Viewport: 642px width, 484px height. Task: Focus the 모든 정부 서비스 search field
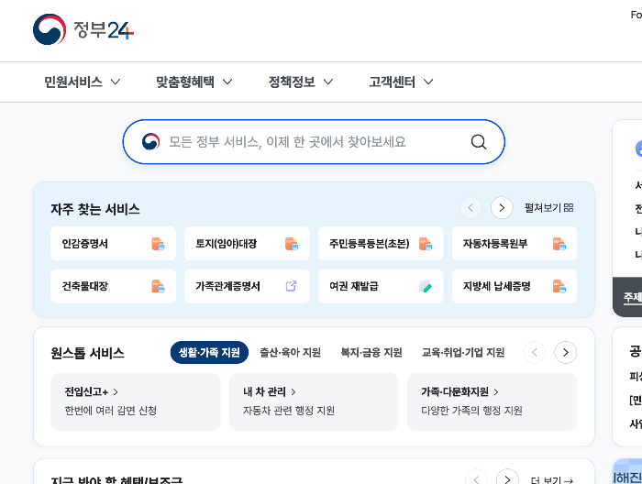314,142
